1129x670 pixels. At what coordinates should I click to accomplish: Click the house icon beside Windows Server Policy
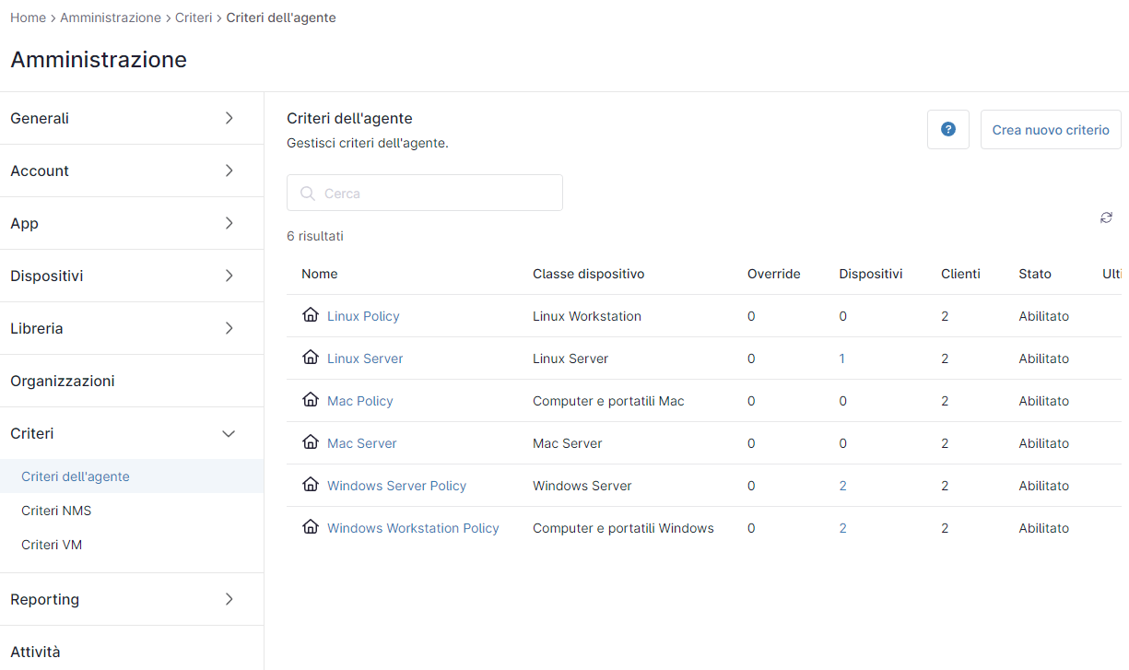pos(311,485)
